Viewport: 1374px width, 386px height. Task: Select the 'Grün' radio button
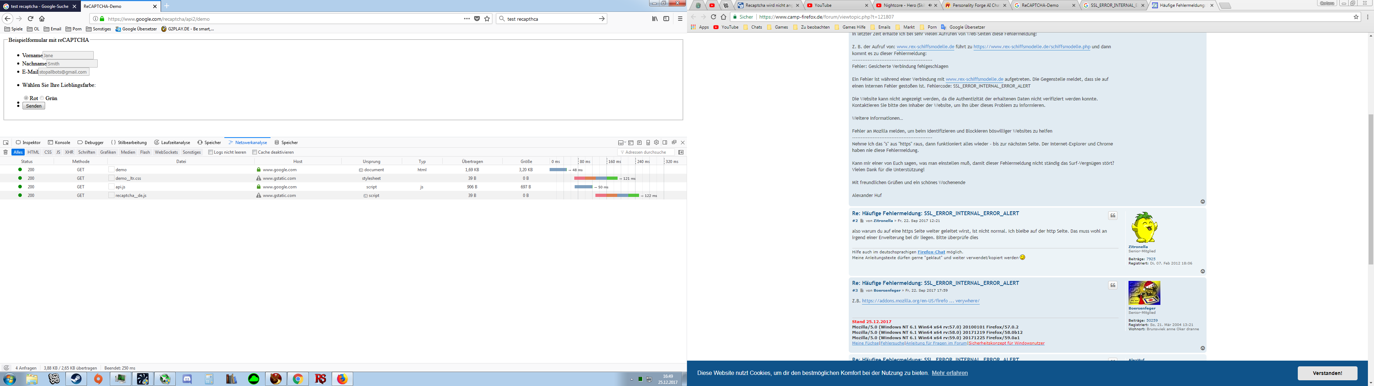[42, 98]
